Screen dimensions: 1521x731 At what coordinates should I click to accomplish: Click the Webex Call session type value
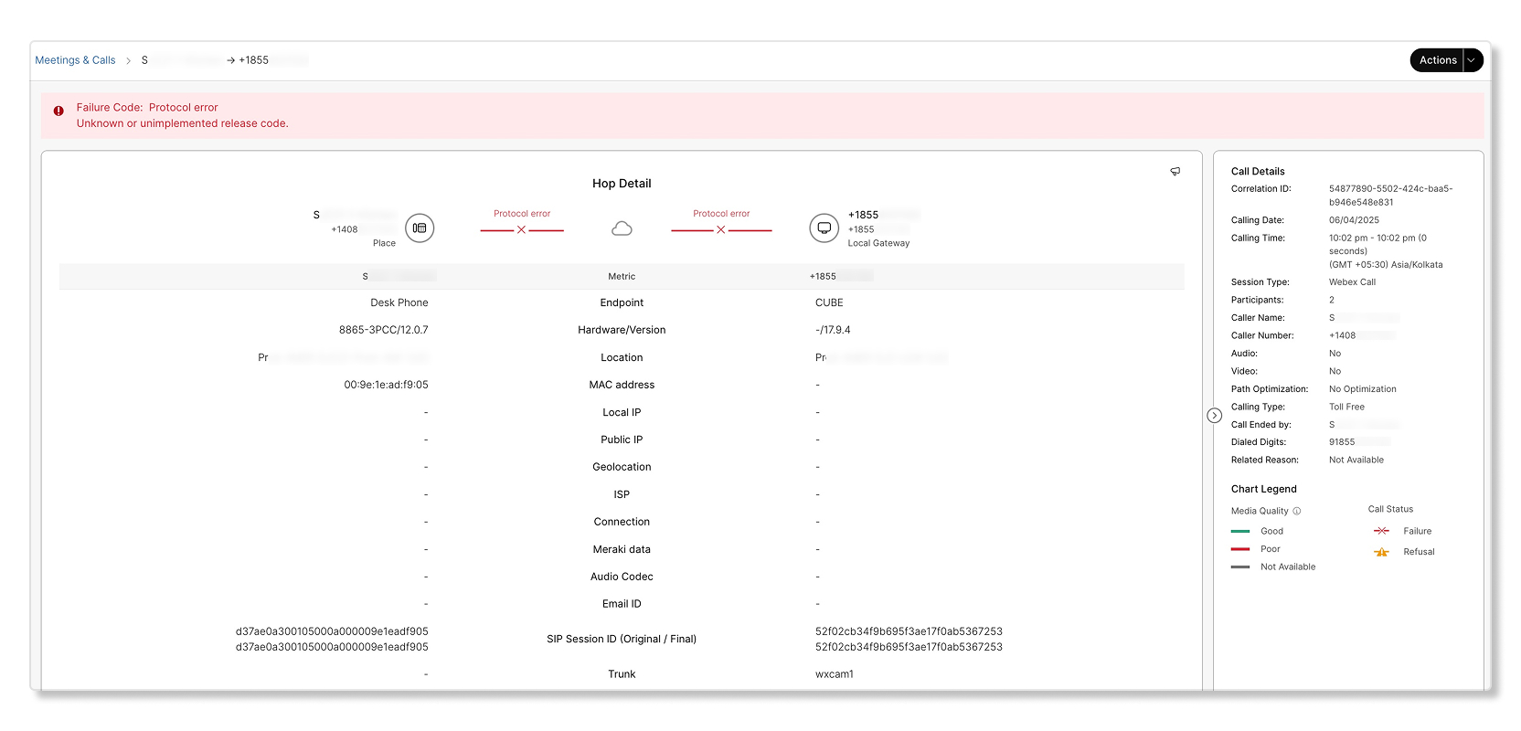[x=1352, y=282]
